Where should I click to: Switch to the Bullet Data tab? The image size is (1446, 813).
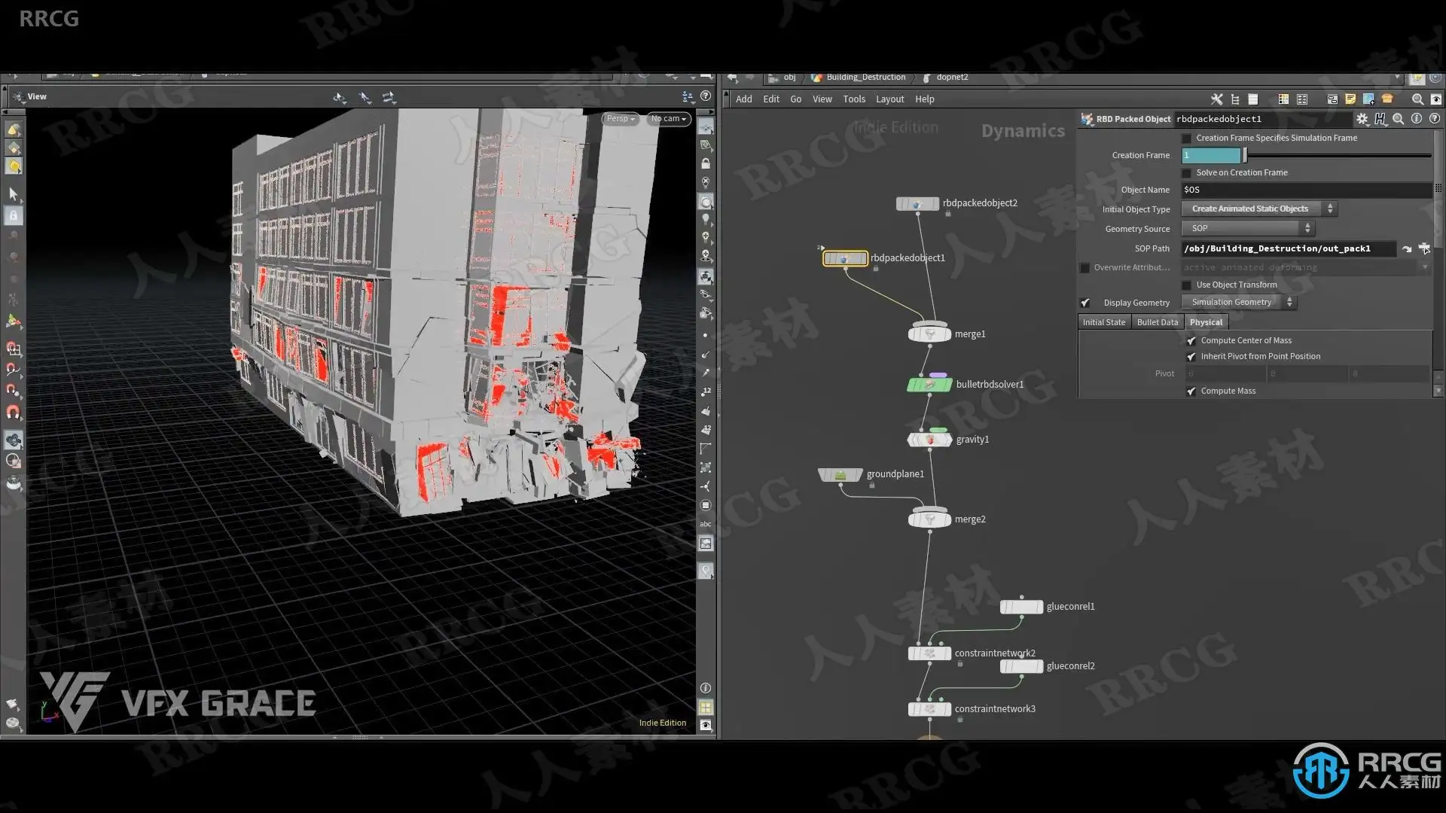coord(1157,322)
